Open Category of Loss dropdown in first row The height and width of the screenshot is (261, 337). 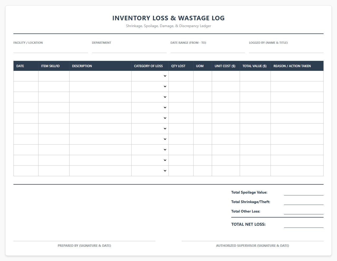pyautogui.click(x=150, y=76)
